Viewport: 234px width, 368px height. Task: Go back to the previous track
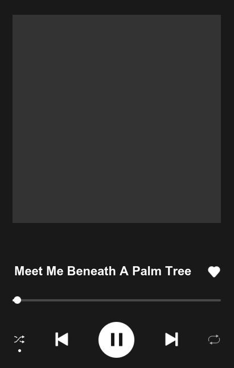pos(61,339)
